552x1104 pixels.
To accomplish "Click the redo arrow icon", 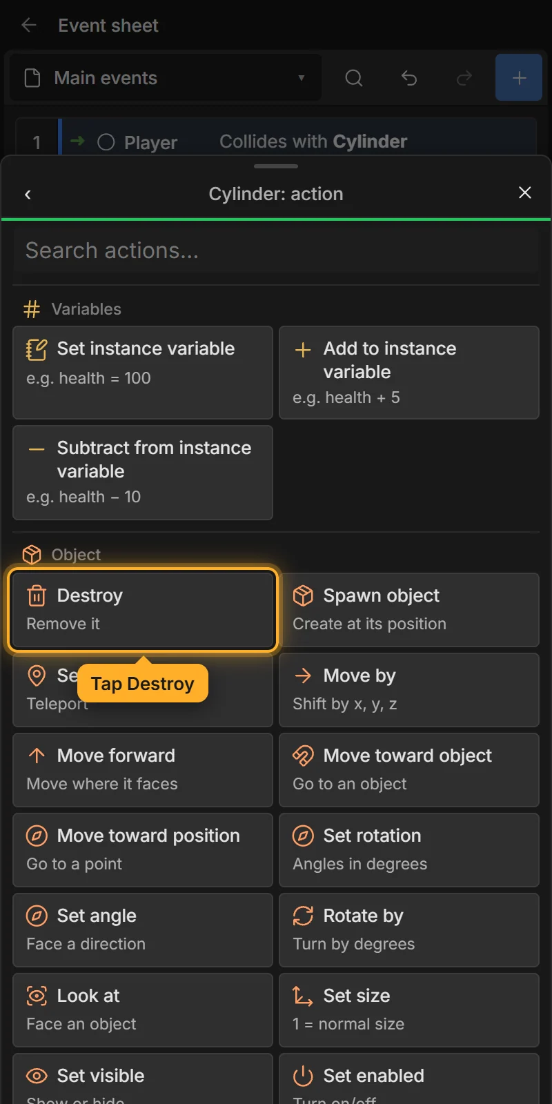I will click(464, 78).
